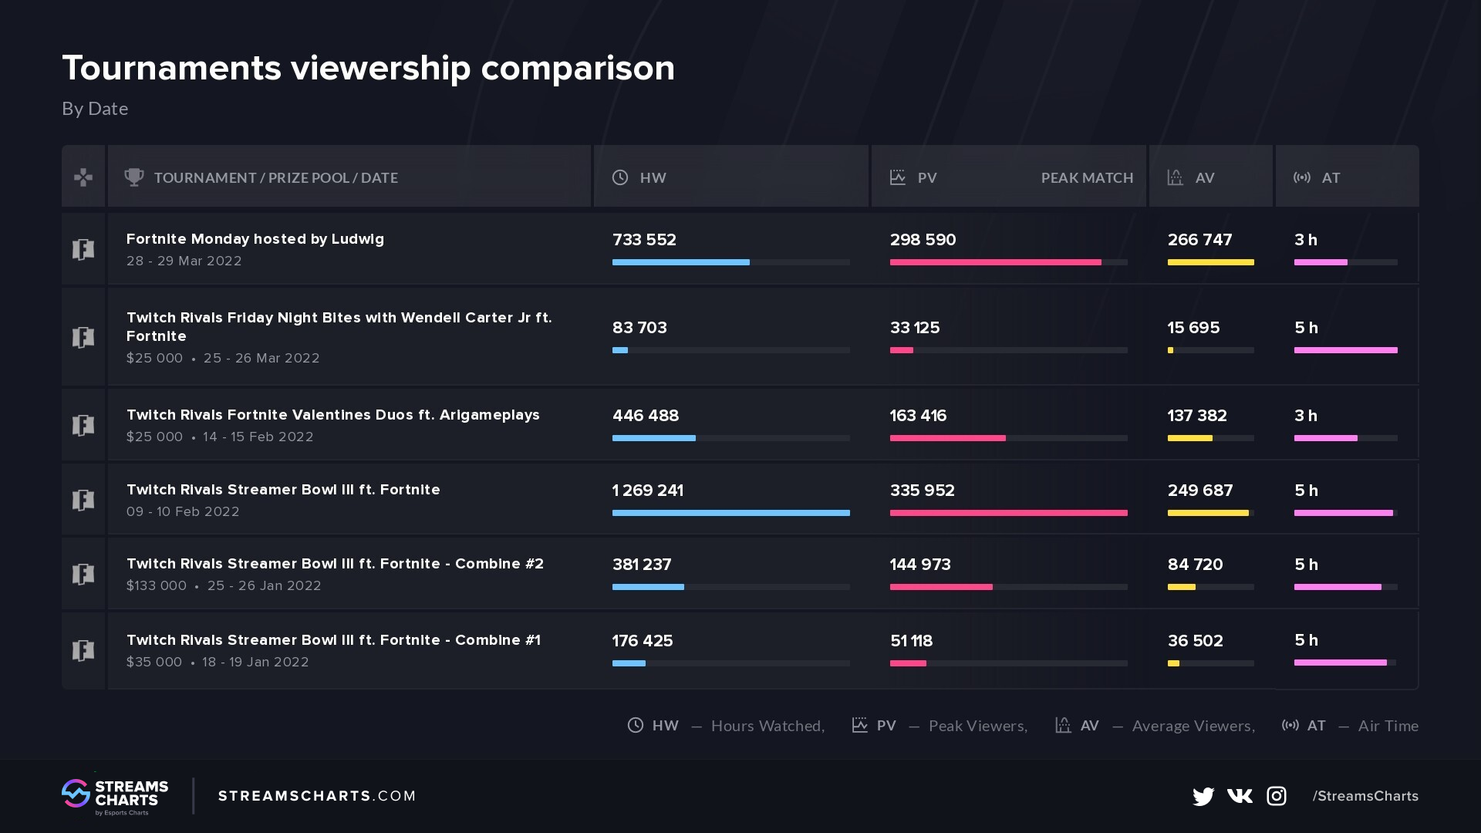Click the 84 720 average viewers value

coord(1196,565)
